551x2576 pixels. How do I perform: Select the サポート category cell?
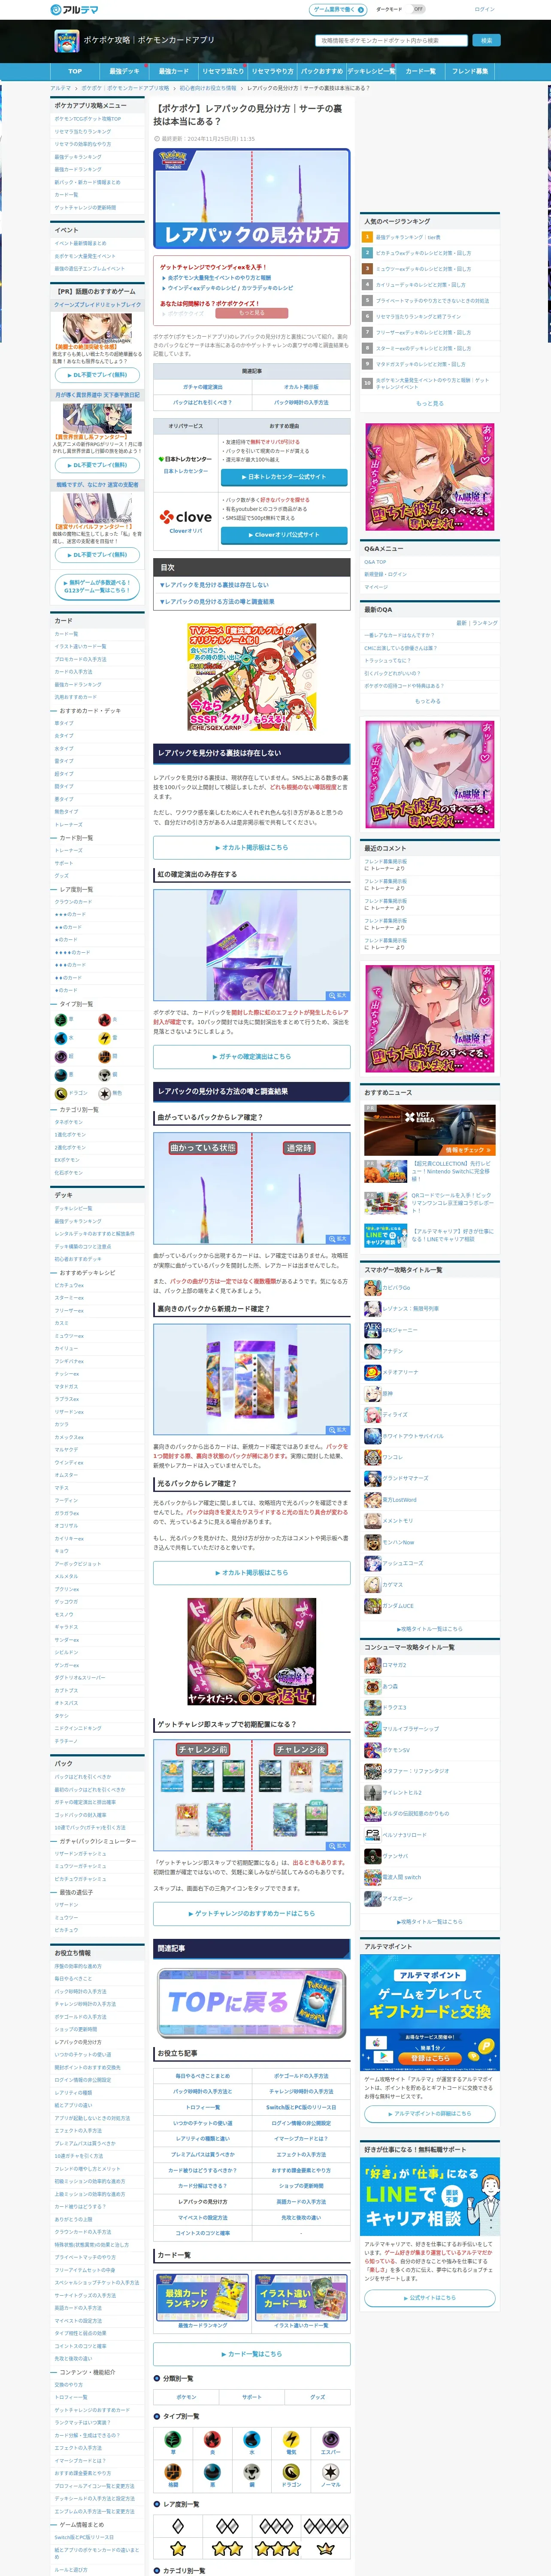click(252, 2397)
